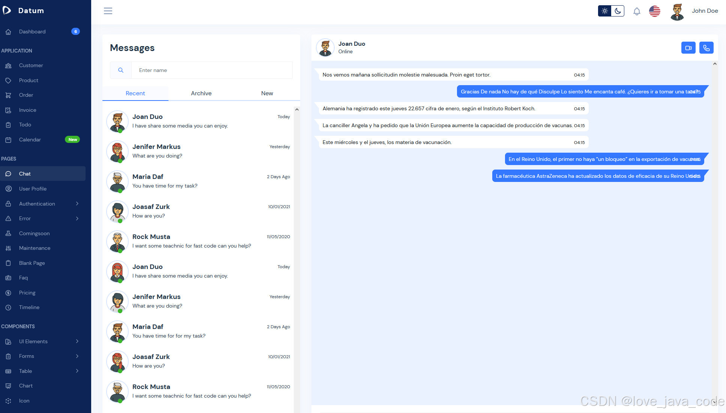Click the search magnifier in Messages
The height and width of the screenshot is (413, 726).
click(x=121, y=70)
